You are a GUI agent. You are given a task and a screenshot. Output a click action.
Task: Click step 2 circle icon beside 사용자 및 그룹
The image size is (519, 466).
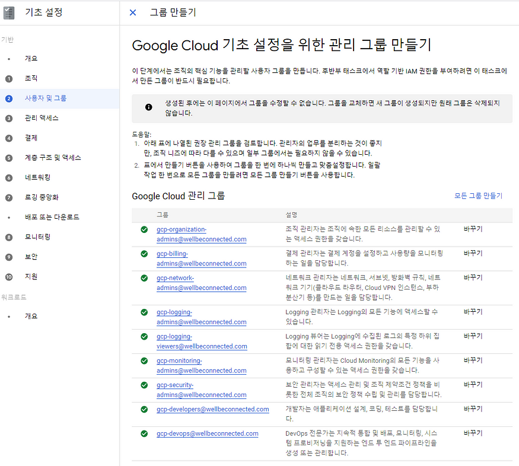[x=9, y=98]
